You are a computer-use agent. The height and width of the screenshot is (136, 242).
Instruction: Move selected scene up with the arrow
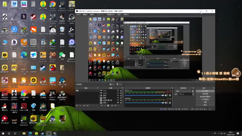[84, 105]
